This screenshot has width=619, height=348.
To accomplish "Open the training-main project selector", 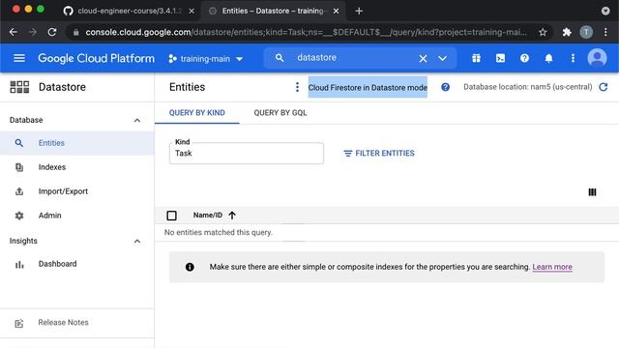I will (205, 59).
